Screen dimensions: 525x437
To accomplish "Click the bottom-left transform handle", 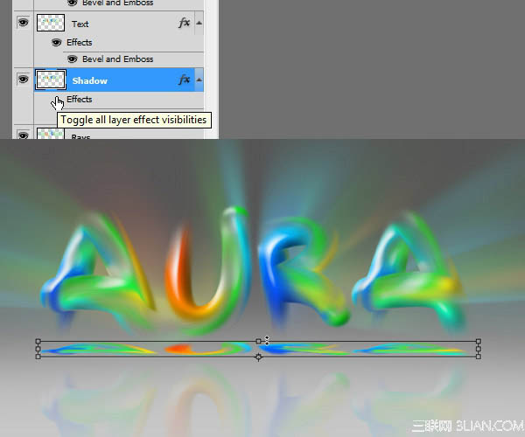I will click(38, 357).
